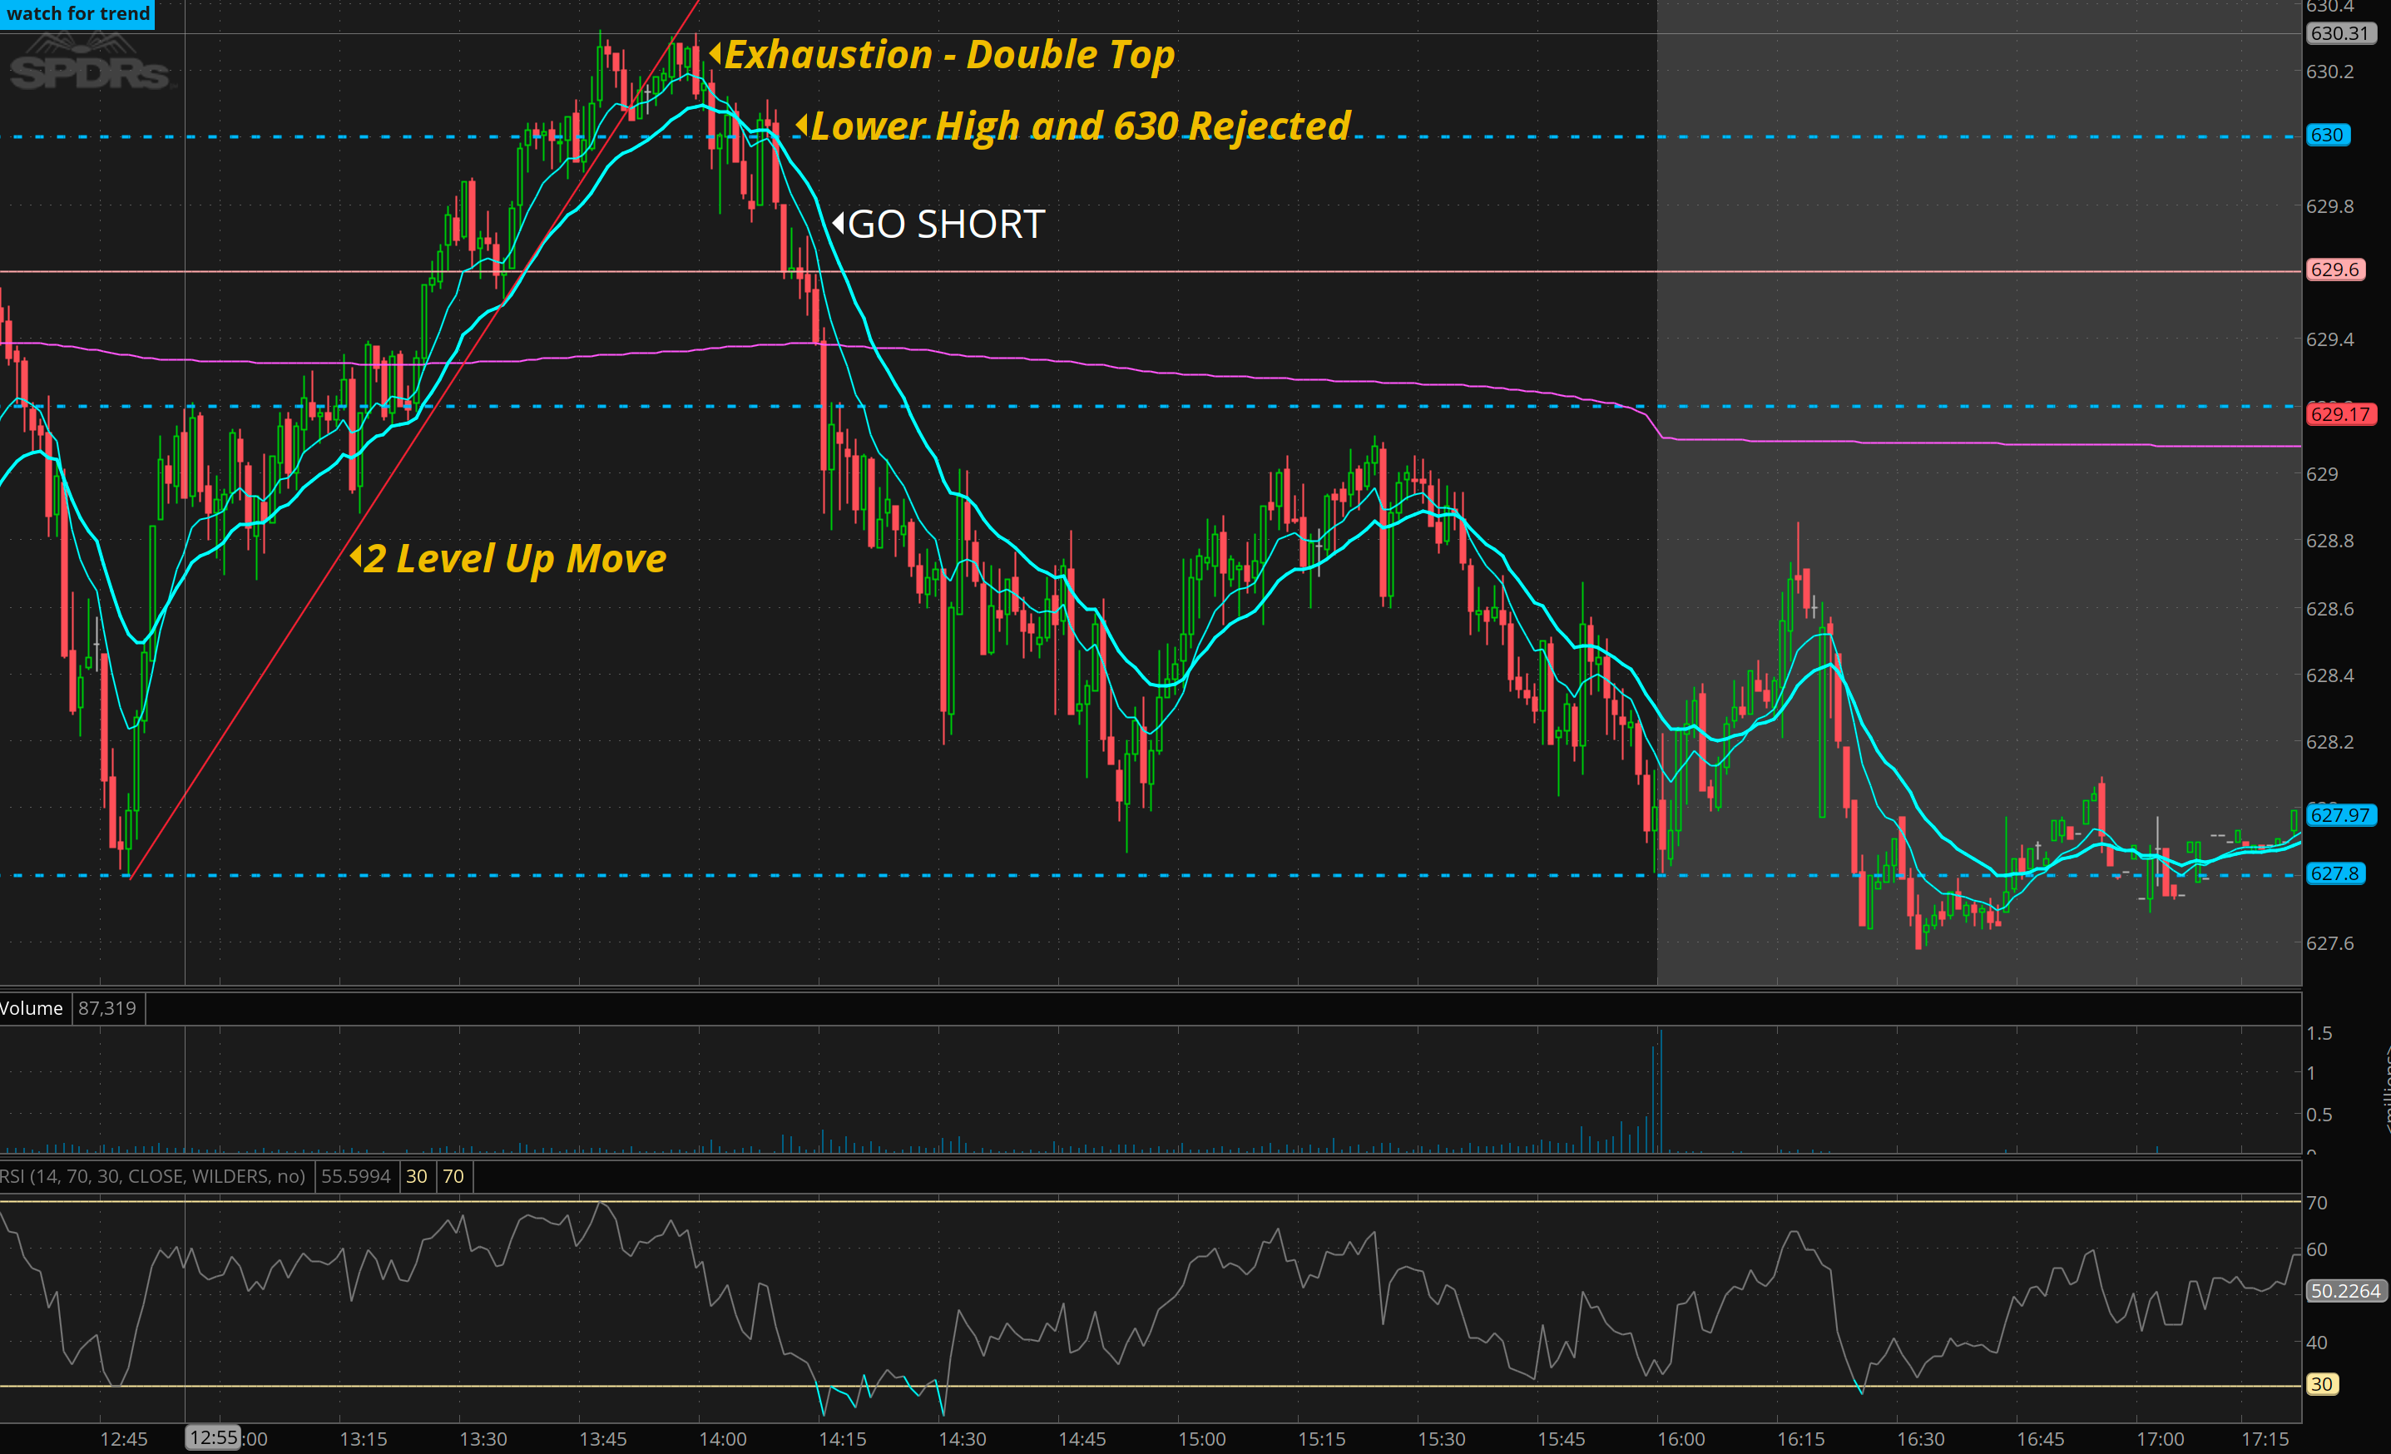Click the 87,319 volume value box
The image size is (2391, 1454).
pos(106,1008)
